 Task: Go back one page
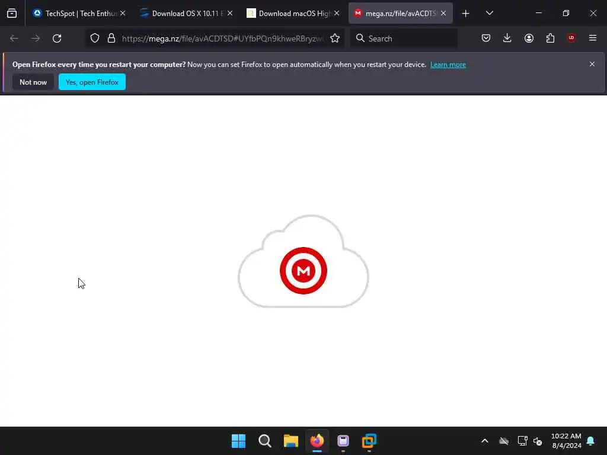14,39
